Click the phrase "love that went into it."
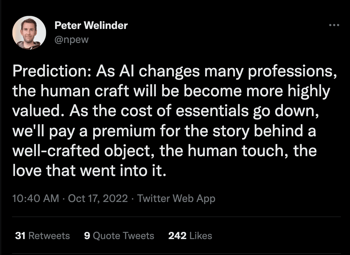 click(90, 171)
